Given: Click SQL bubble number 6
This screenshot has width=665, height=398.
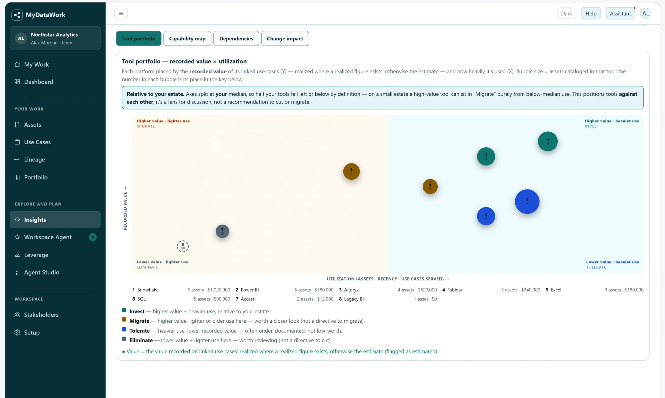Looking at the screenshot, I should (x=486, y=216).
